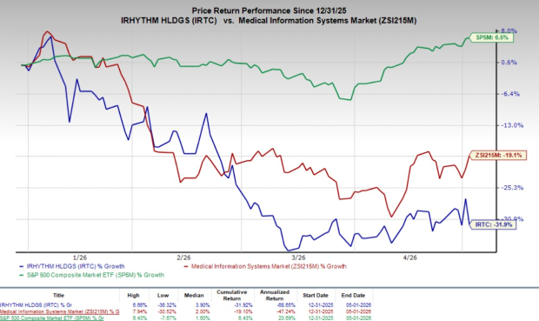
Task: Open the 'Medical Information Systems Market' table row title
Action: [x=59, y=311]
